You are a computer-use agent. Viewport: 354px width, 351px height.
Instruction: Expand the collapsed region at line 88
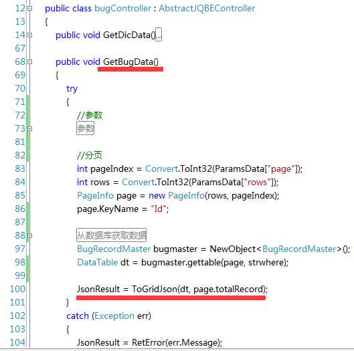tap(29, 236)
